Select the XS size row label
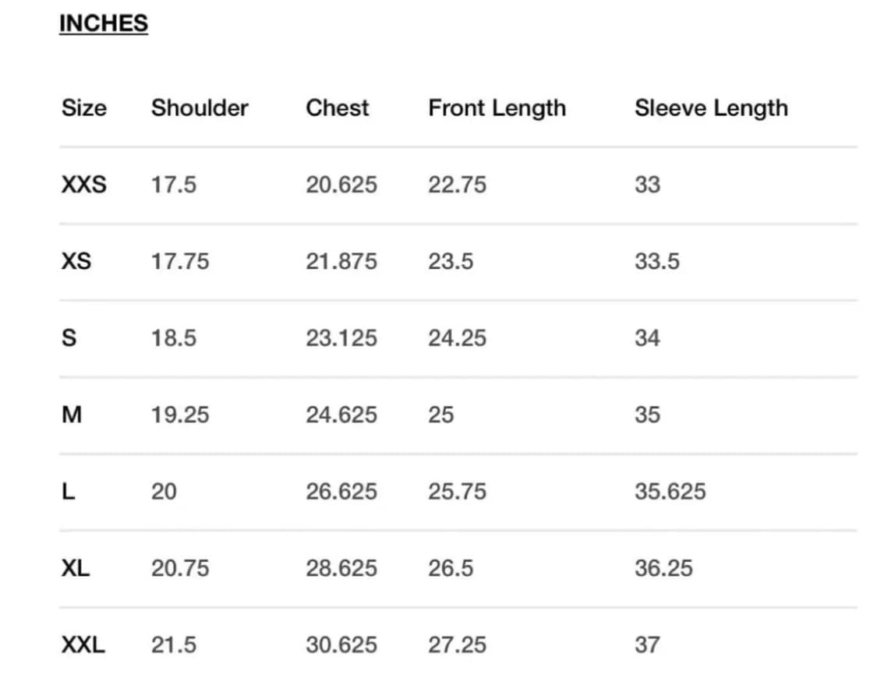The width and height of the screenshot is (877, 692). (76, 261)
